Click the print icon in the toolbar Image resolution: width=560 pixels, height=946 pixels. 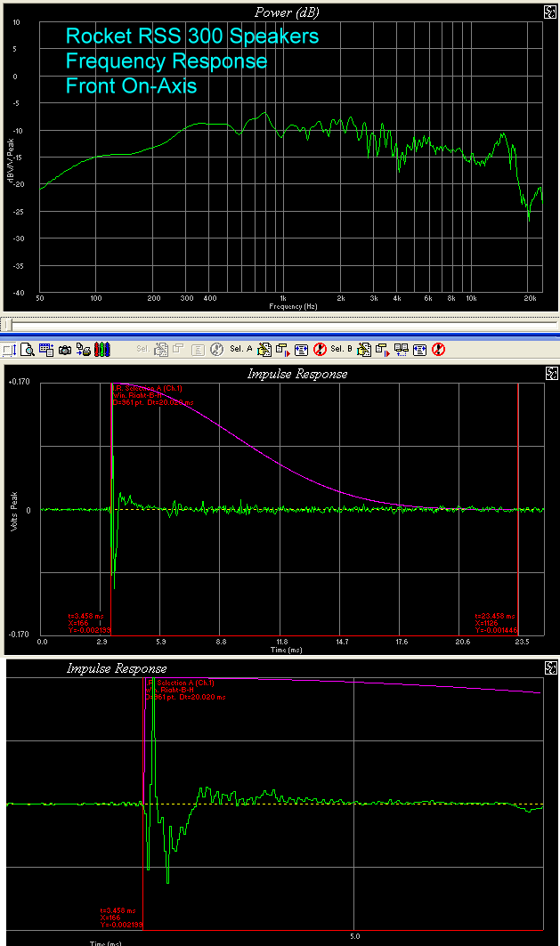tap(84, 350)
